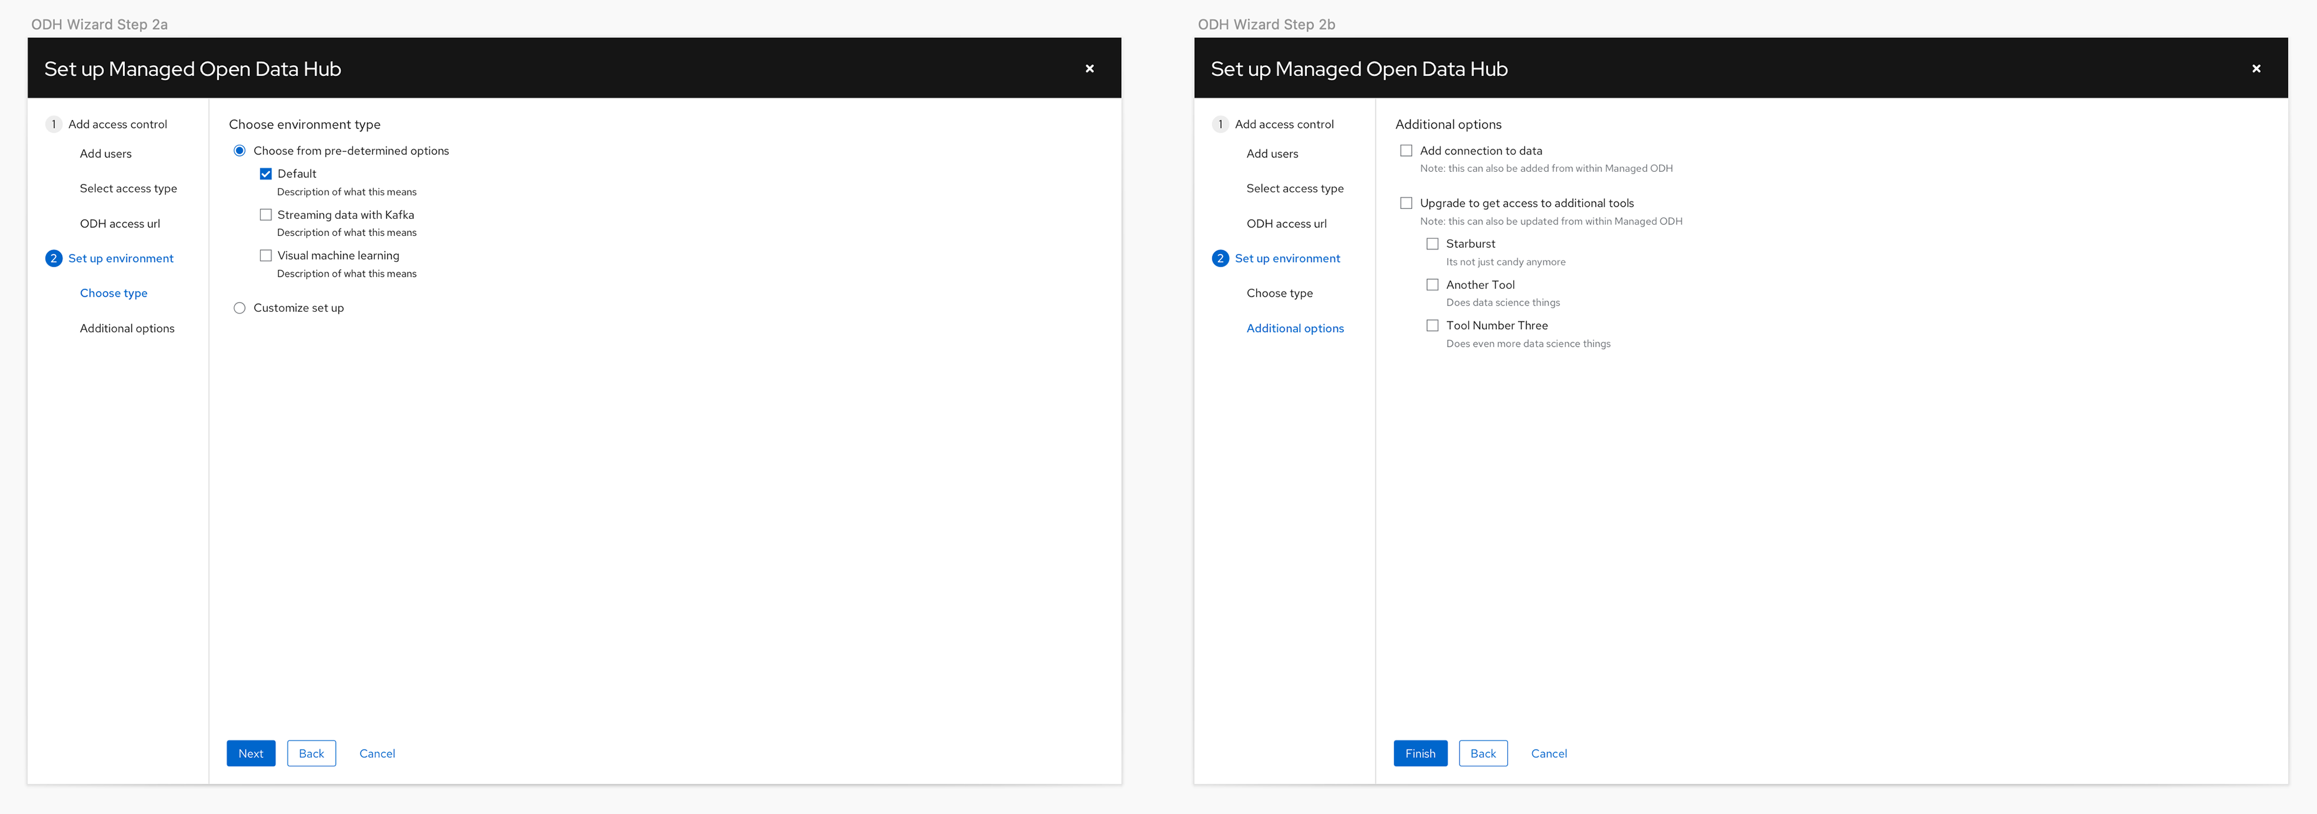
Task: Tick the 'Tool Number Three' checkbox
Action: pos(1432,326)
